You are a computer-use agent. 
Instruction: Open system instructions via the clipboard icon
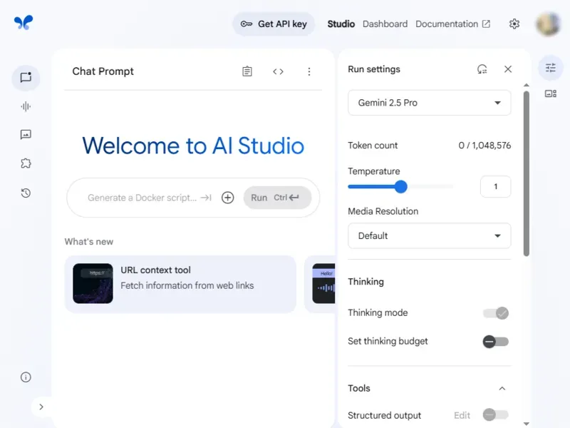(x=247, y=71)
